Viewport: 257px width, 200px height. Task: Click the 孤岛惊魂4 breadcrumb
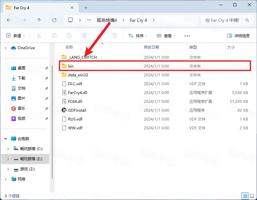coord(107,20)
